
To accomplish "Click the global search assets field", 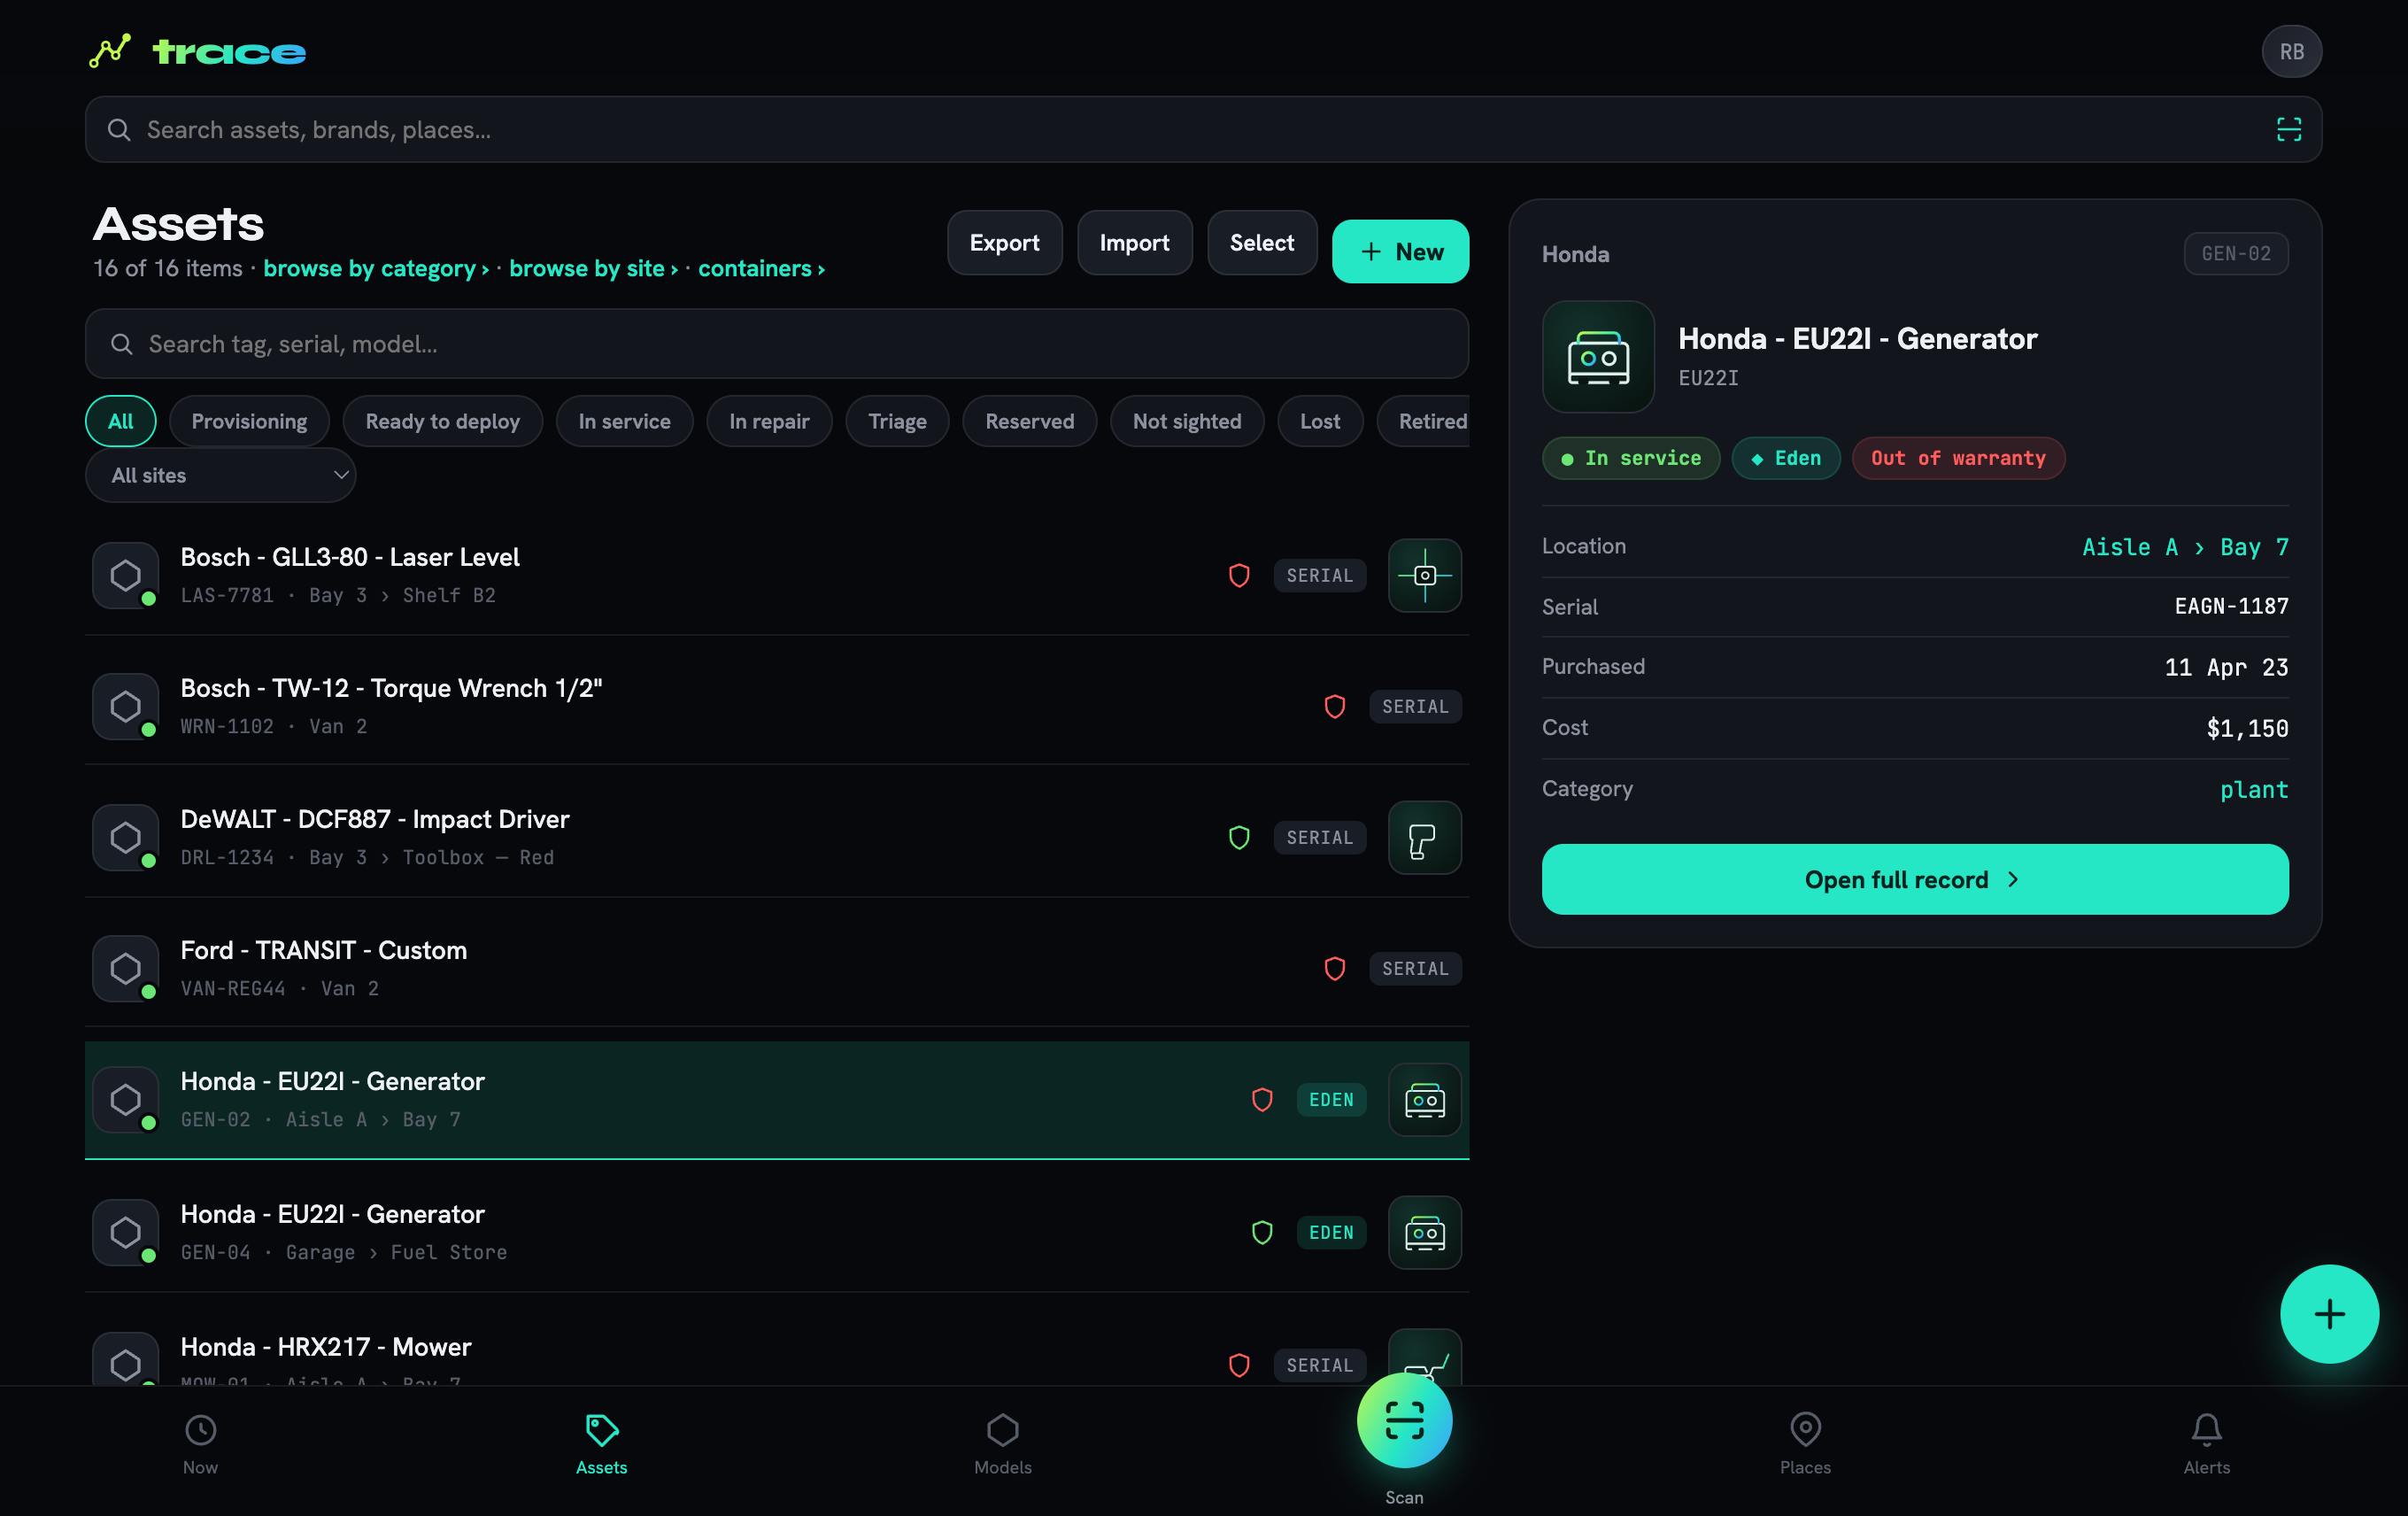I will (x=1203, y=130).
